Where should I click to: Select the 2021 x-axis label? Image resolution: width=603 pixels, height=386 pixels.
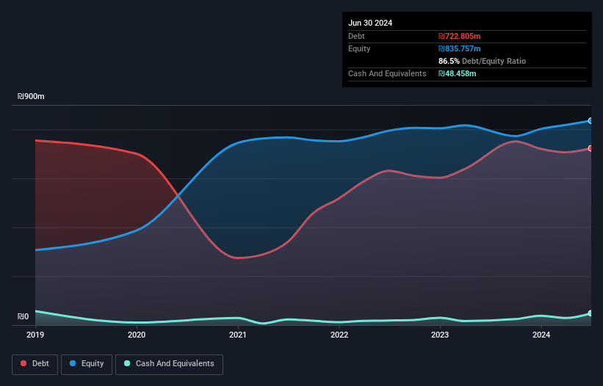238,335
